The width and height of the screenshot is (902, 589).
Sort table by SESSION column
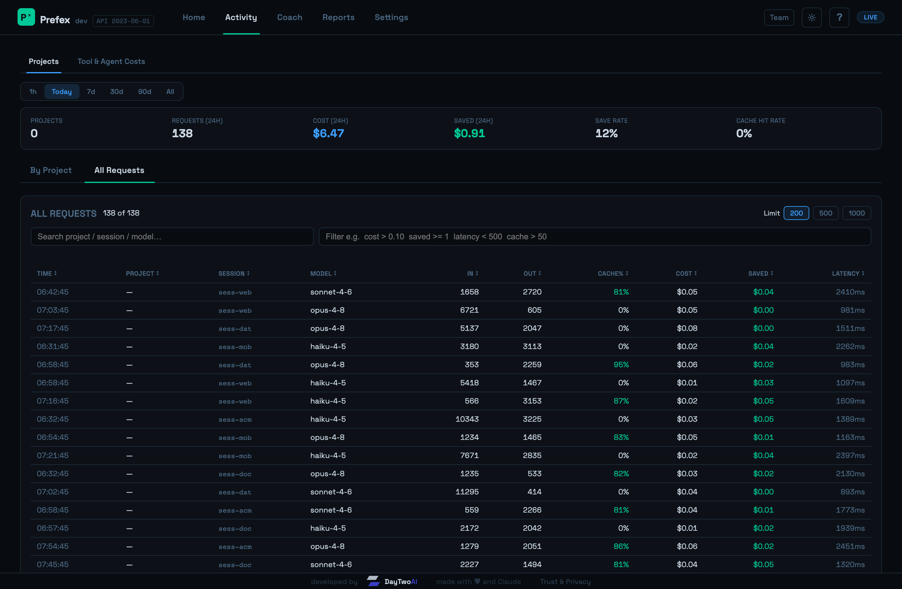click(x=234, y=273)
